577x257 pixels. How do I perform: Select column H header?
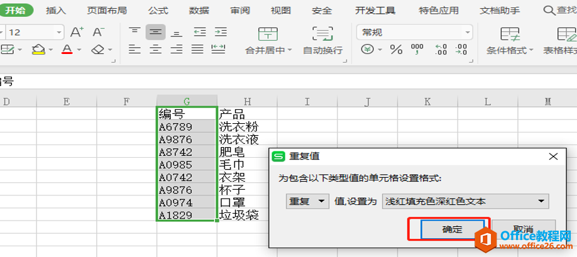click(x=247, y=101)
